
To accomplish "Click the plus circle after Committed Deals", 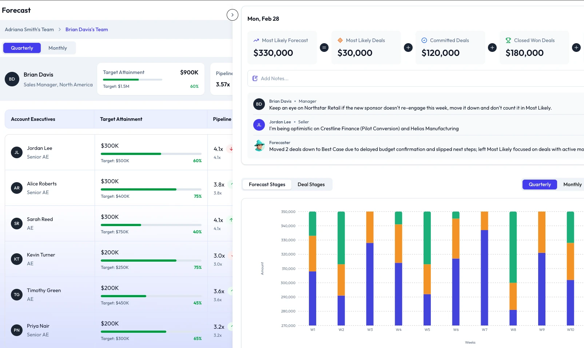I will [492, 48].
